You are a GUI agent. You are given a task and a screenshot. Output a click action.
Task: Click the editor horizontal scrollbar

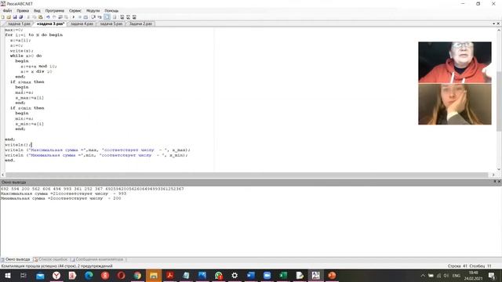[x=246, y=175]
